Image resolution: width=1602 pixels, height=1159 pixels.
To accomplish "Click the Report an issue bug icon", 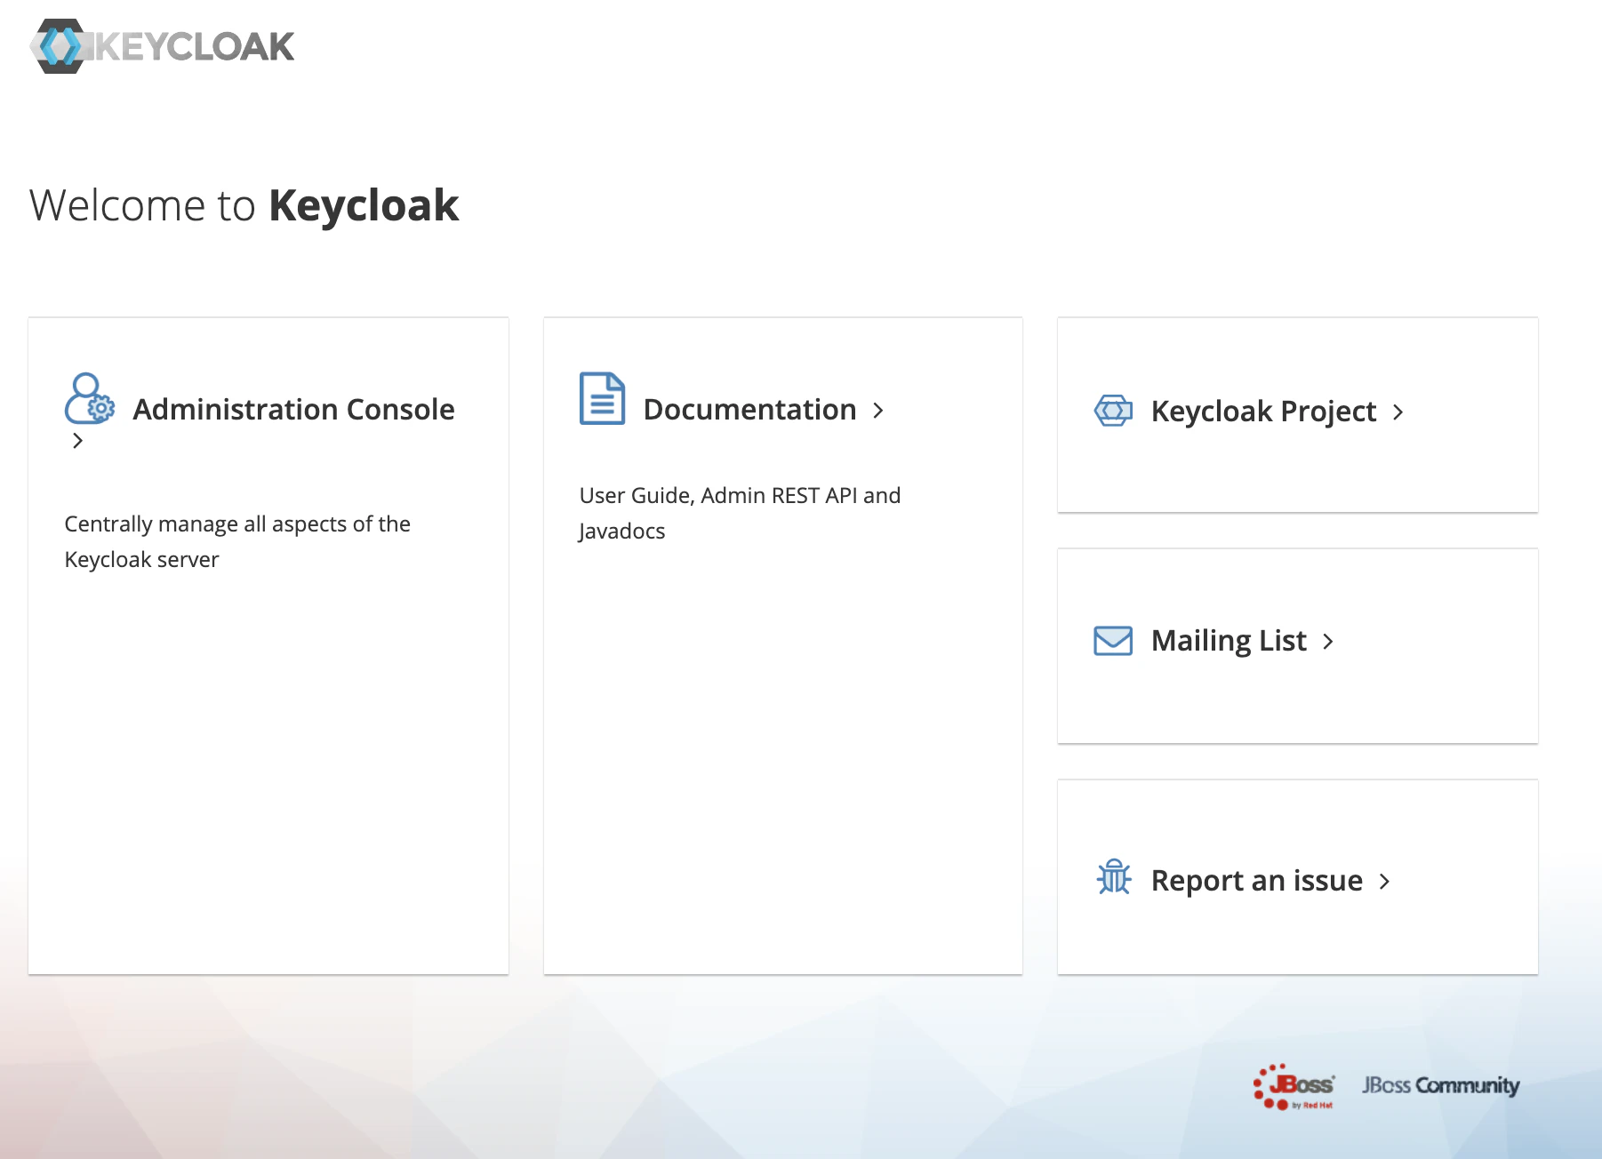I will (1113, 877).
